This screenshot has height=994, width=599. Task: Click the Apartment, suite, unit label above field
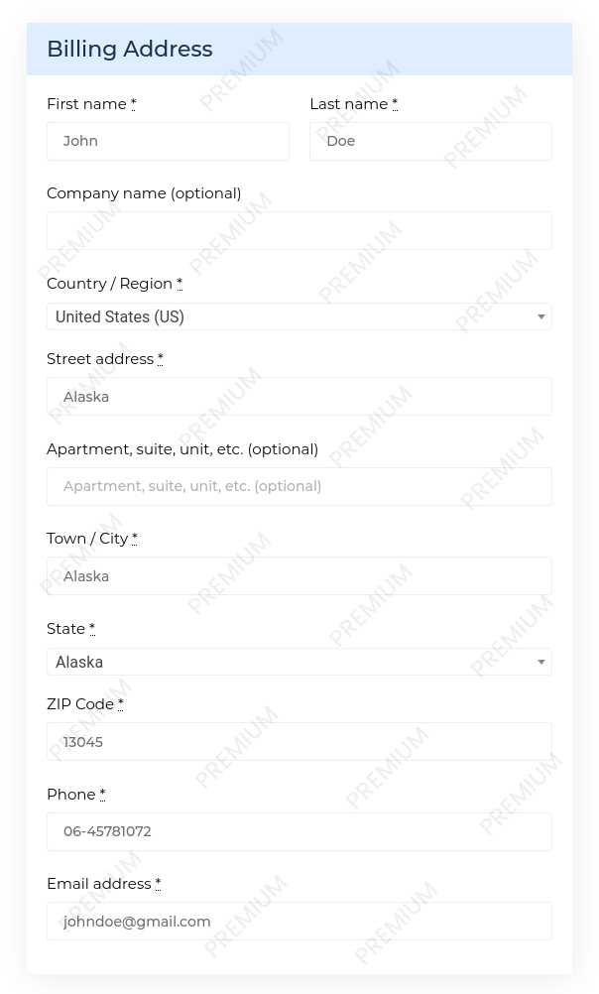[182, 449]
